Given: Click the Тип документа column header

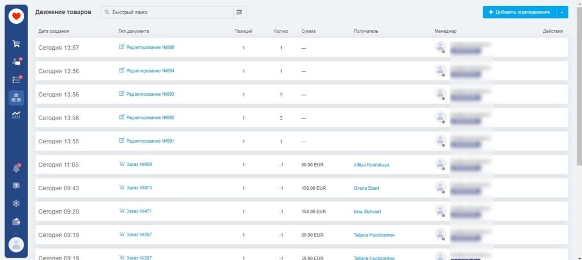Looking at the screenshot, I should tap(134, 31).
